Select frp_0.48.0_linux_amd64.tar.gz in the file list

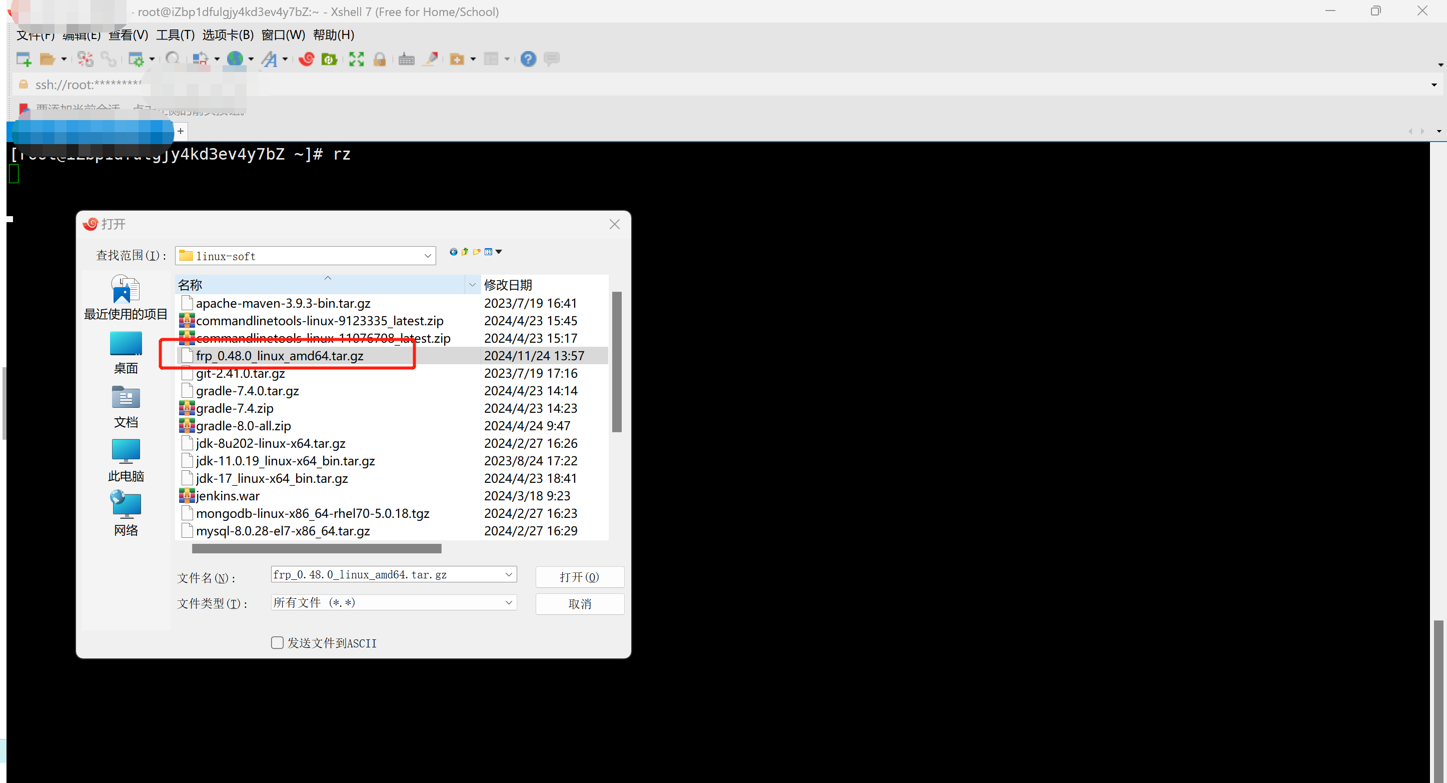coord(393,356)
